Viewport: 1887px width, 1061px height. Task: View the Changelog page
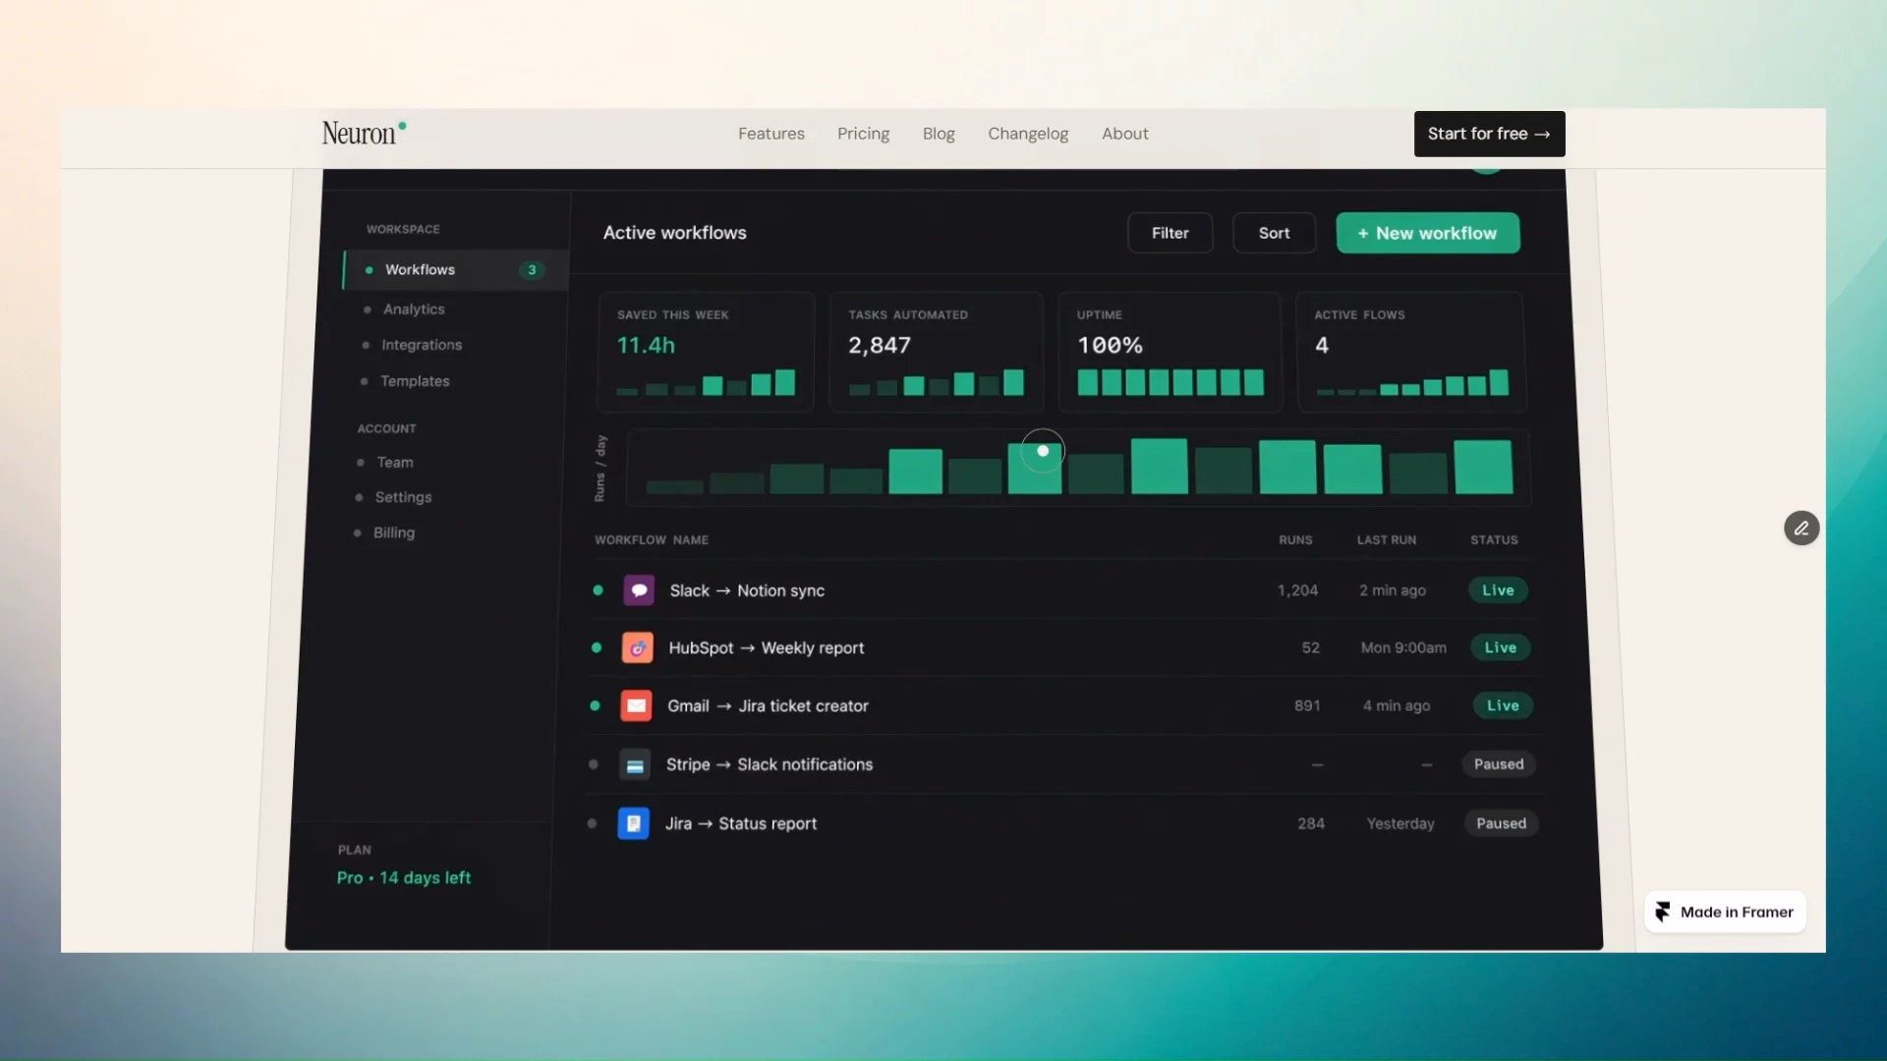[x=1028, y=134]
